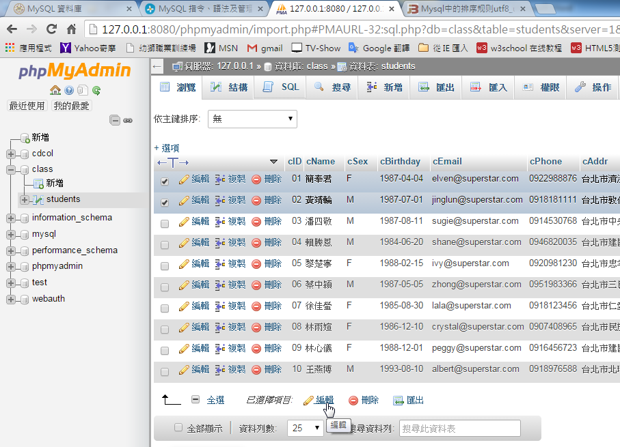Reload the browser page
The height and width of the screenshot is (447, 620).
click(x=51, y=29)
